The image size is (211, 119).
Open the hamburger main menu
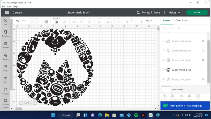(7, 13)
